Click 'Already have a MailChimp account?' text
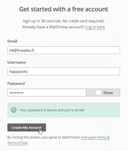This screenshot has height=151, width=128. 53,27
